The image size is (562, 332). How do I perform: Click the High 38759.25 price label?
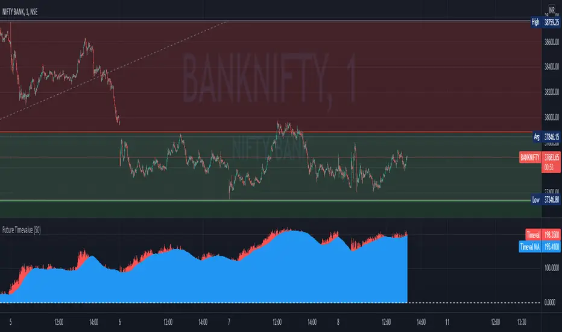coord(546,22)
